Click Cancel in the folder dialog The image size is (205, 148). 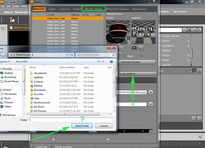point(104,126)
